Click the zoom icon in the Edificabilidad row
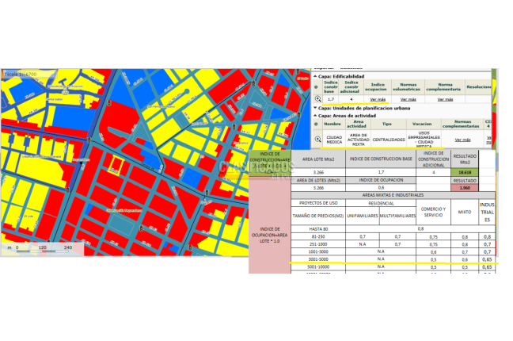Screen dimensions: 513x341 (x=317, y=99)
